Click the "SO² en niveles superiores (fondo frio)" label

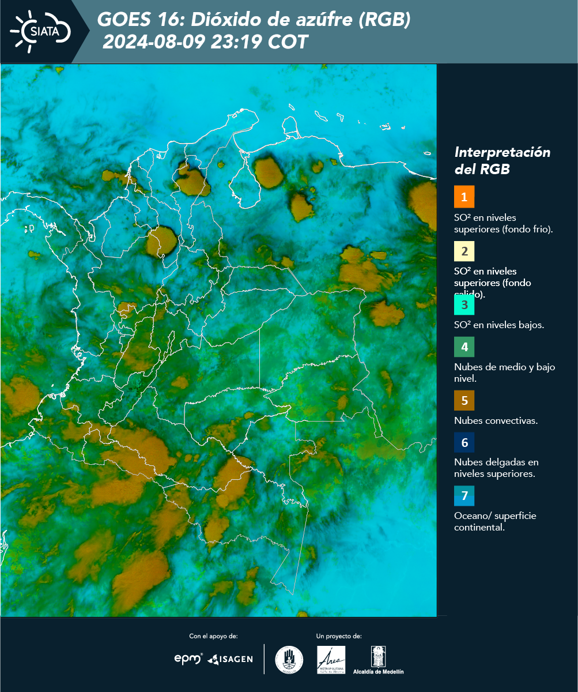pos(504,223)
